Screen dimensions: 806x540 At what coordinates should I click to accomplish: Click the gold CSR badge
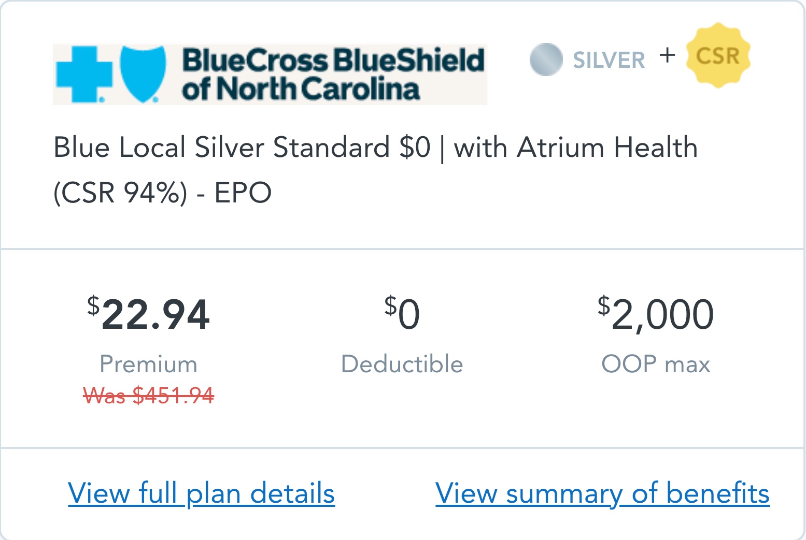point(718,55)
